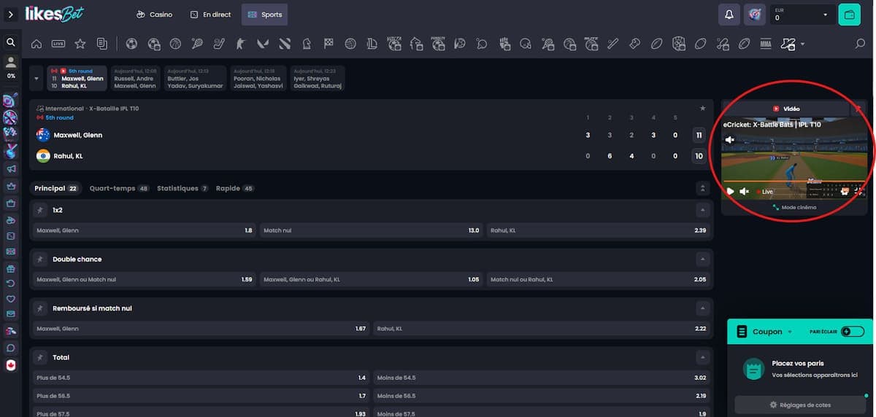Select the basketball sport icon

pyautogui.click(x=175, y=44)
